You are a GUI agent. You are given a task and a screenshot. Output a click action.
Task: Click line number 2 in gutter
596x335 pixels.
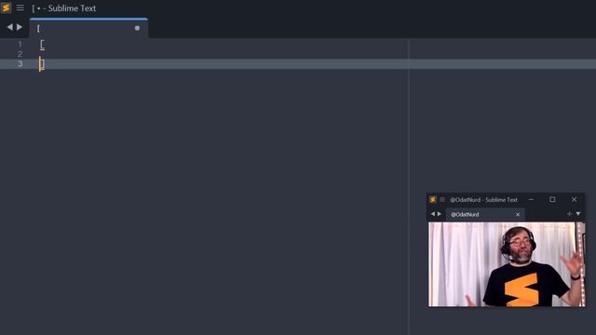20,54
